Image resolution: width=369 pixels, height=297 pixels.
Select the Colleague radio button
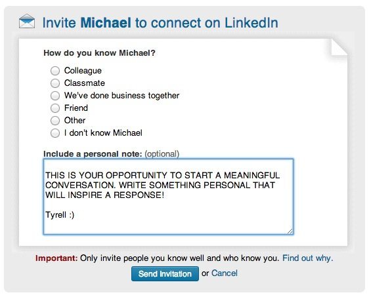coord(55,71)
